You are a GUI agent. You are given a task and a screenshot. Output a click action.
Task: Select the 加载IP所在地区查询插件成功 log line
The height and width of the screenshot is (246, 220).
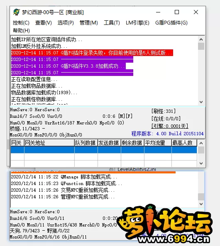(x=46, y=39)
